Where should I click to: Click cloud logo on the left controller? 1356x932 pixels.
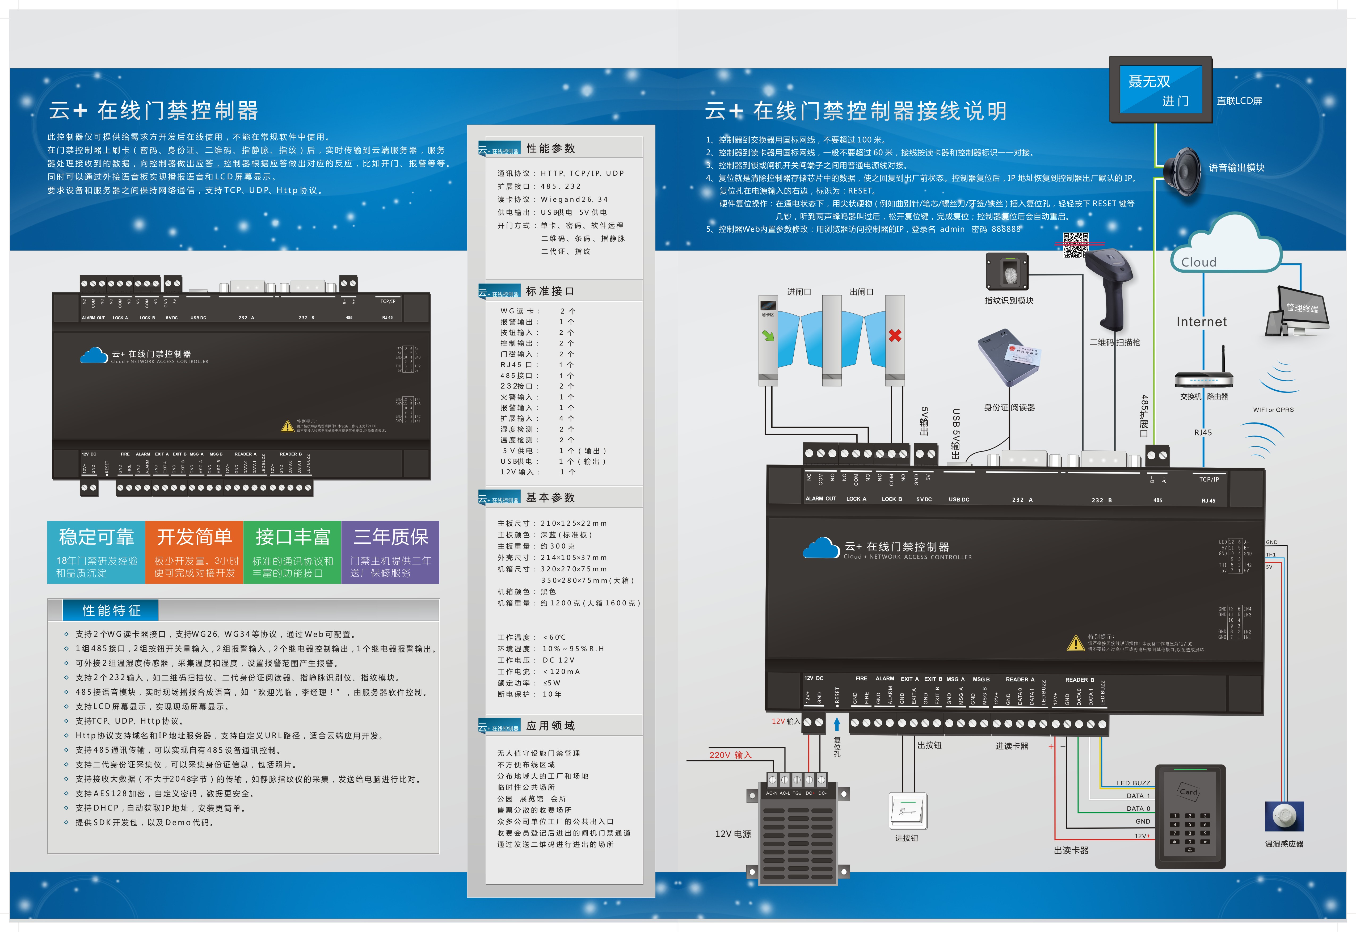[94, 355]
